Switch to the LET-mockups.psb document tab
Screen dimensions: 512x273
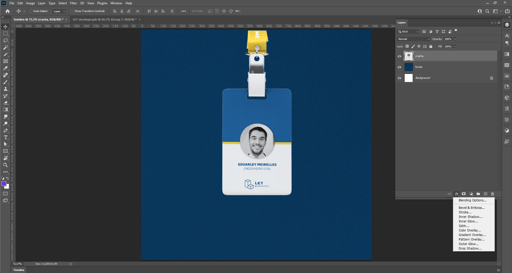coord(104,19)
